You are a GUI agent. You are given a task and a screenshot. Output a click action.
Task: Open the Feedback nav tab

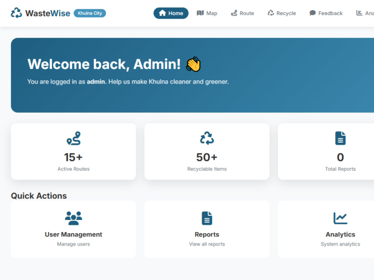(326, 13)
